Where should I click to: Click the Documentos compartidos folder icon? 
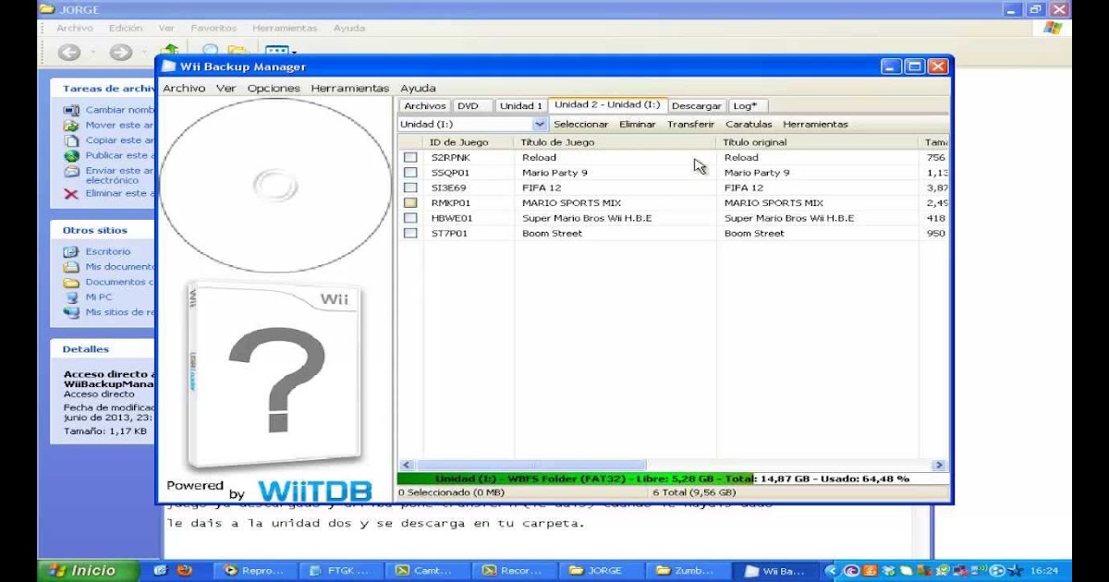pyautogui.click(x=71, y=282)
